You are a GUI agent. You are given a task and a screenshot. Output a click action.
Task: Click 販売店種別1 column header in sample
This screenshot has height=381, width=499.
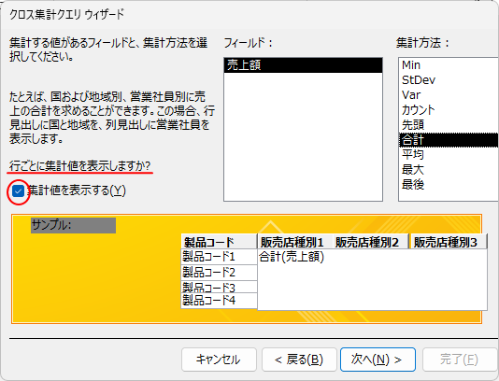[295, 242]
